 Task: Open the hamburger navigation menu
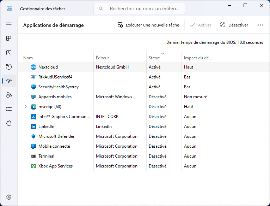9,24
